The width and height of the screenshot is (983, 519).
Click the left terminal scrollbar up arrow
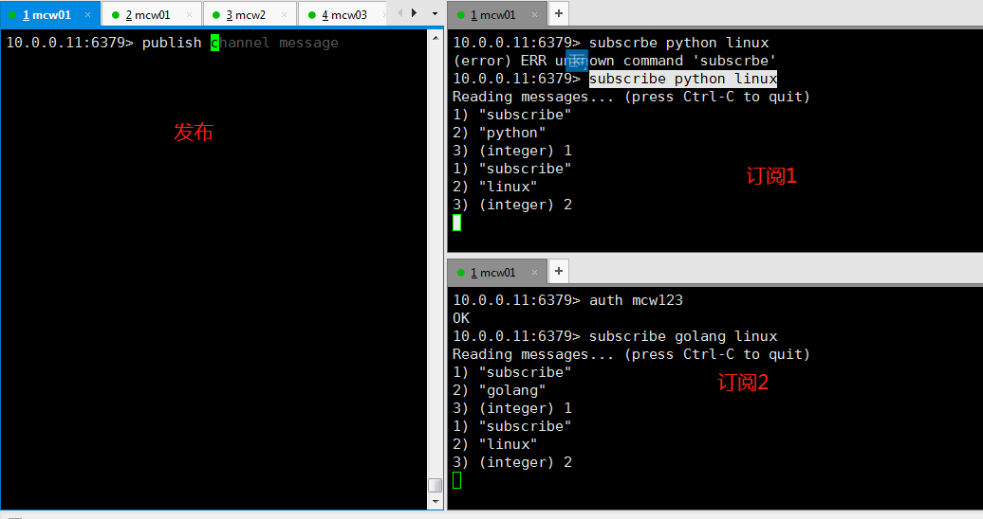(436, 38)
